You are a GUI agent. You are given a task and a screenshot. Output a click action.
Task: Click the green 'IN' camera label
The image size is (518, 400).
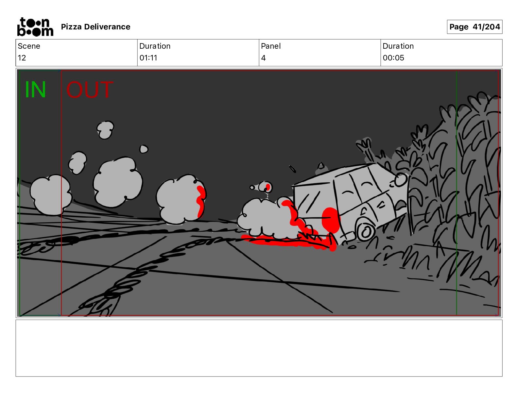coord(35,90)
